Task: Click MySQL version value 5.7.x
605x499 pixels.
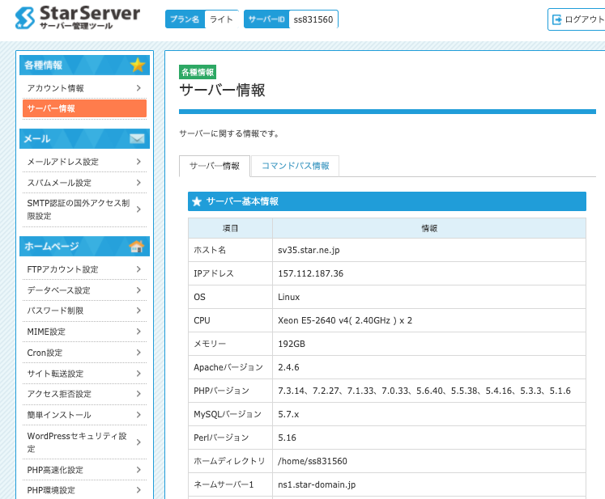Action: [288, 414]
